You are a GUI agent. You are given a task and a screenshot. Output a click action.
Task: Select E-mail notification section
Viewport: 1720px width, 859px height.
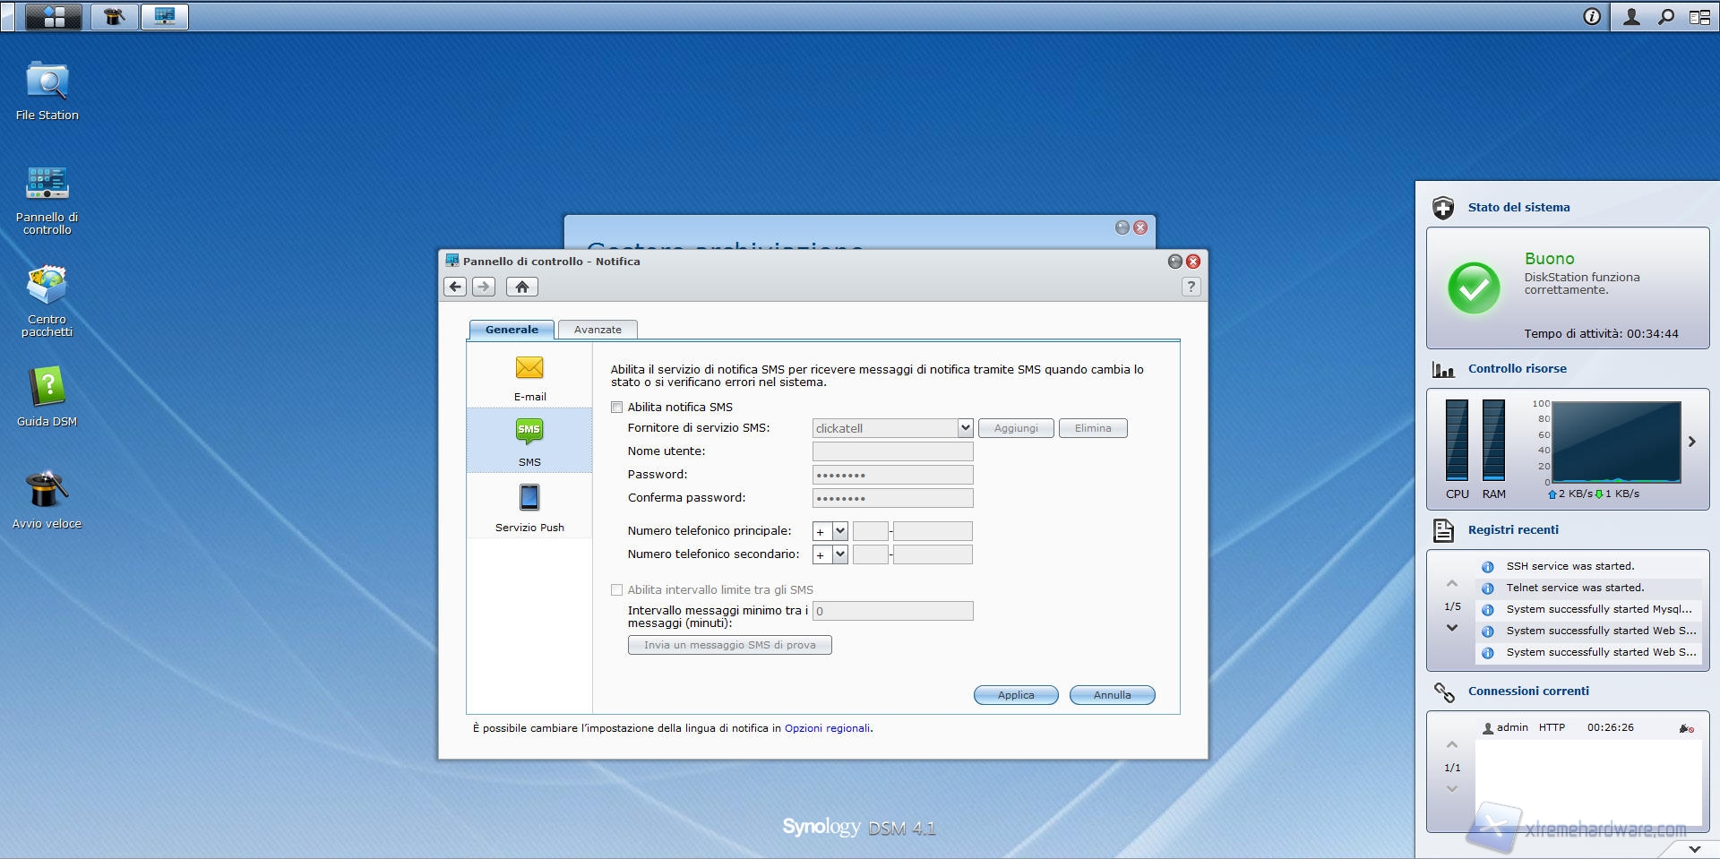click(x=529, y=376)
